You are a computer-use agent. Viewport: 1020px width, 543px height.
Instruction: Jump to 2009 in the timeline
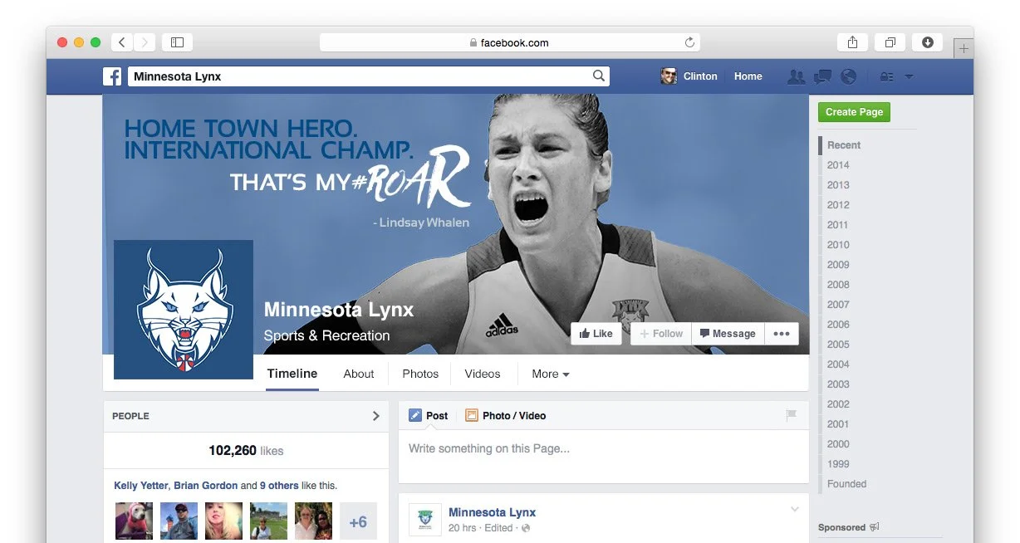click(x=838, y=265)
